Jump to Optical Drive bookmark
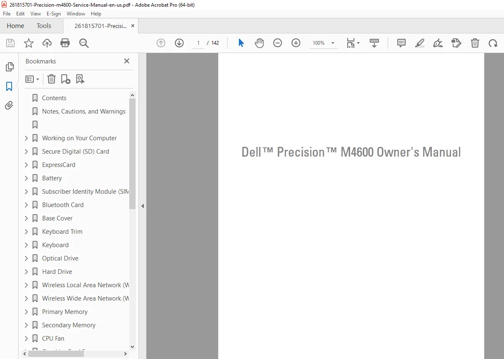The height and width of the screenshot is (359, 504). pyautogui.click(x=60, y=258)
